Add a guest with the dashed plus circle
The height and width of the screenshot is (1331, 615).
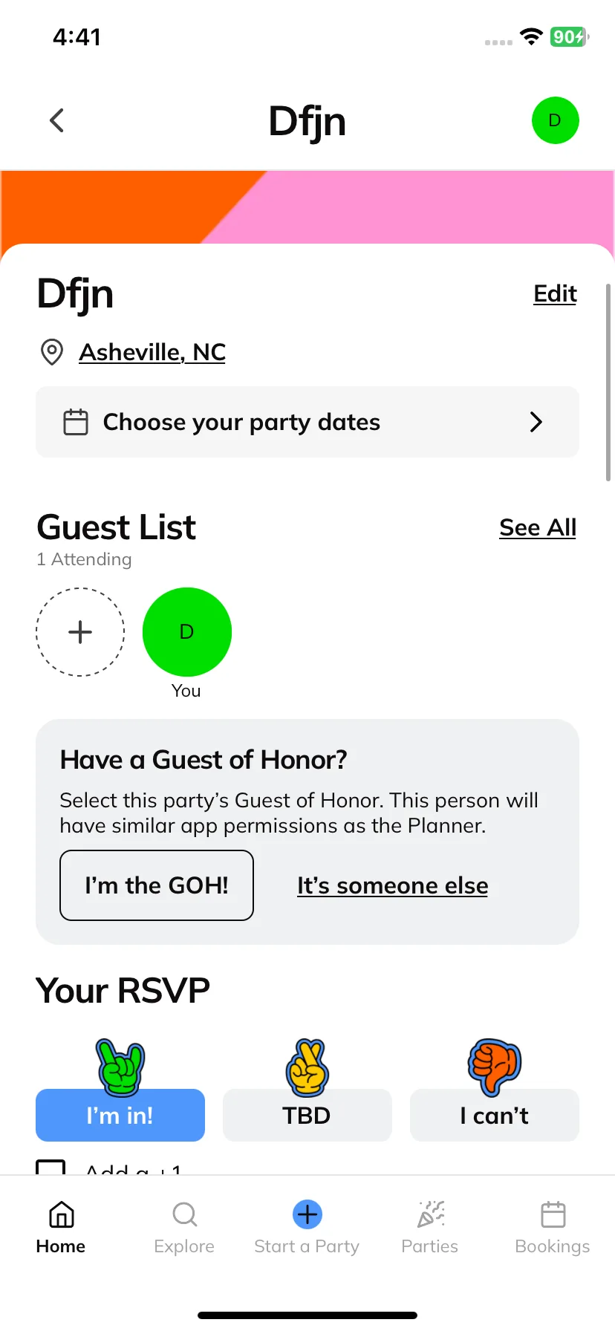tap(80, 632)
